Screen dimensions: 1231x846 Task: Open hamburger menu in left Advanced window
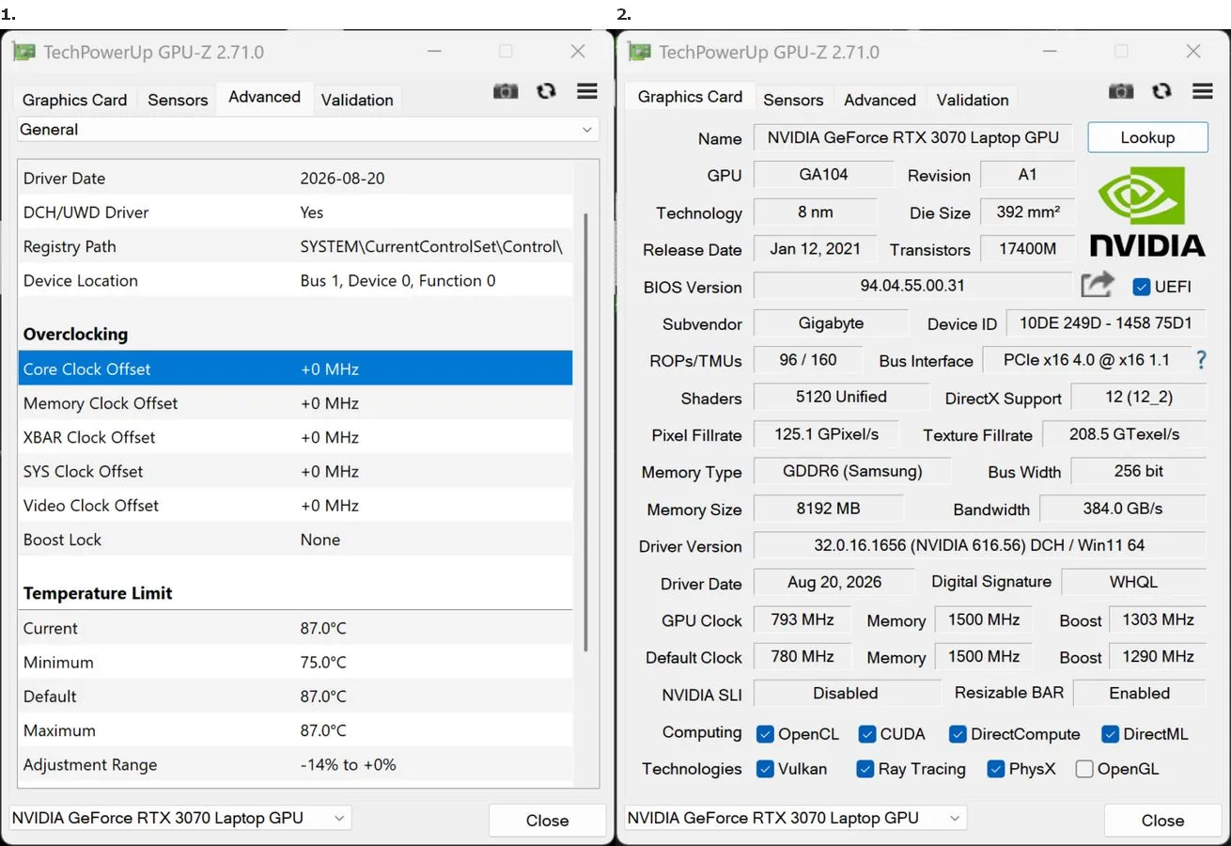587,91
